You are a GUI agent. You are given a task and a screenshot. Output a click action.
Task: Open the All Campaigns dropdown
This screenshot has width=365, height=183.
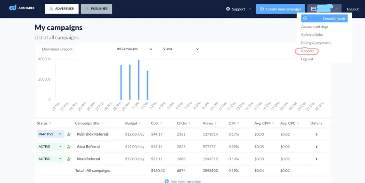[135, 49]
